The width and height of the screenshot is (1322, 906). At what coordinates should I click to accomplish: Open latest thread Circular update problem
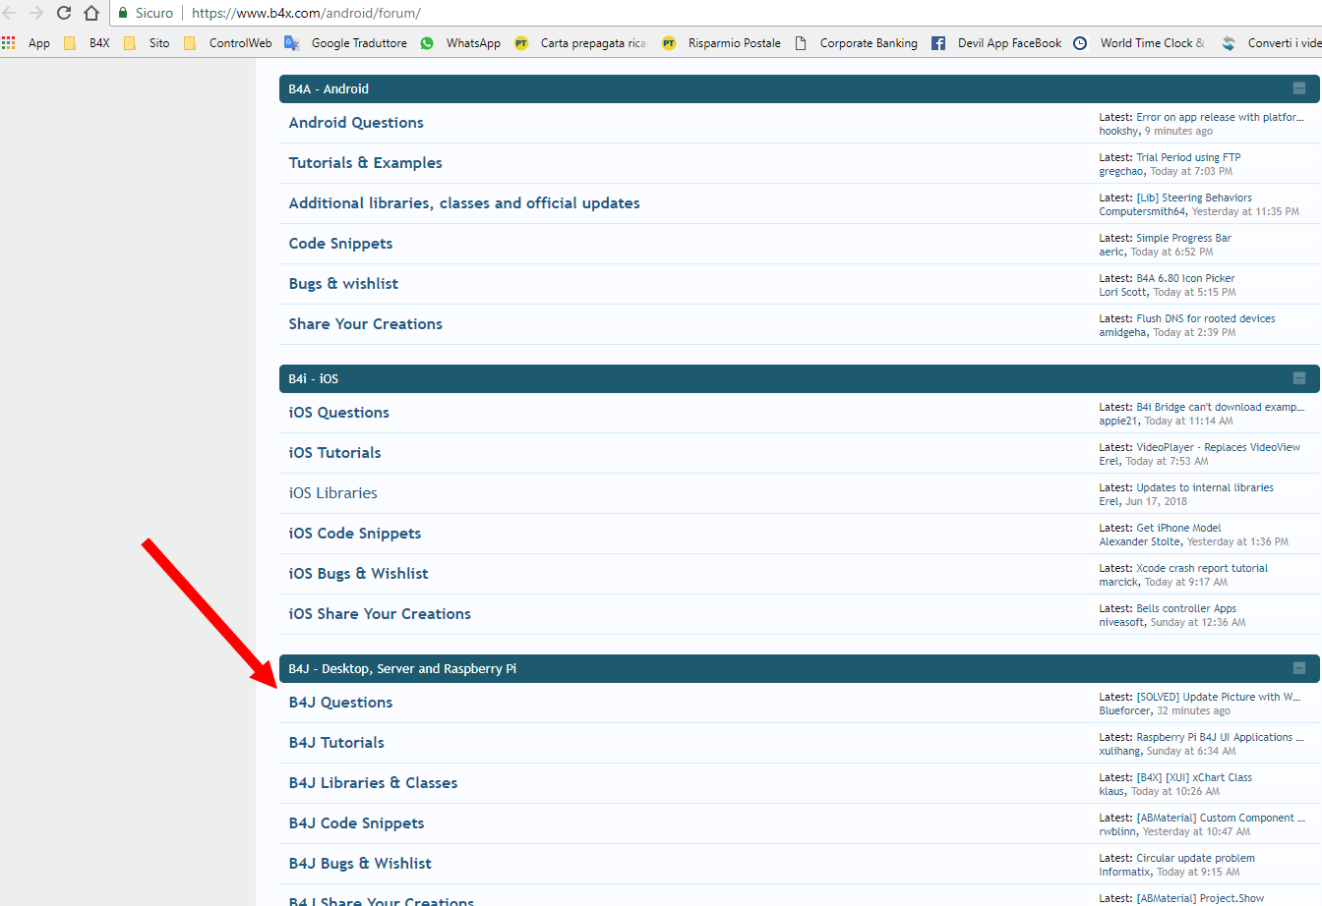pos(1195,858)
